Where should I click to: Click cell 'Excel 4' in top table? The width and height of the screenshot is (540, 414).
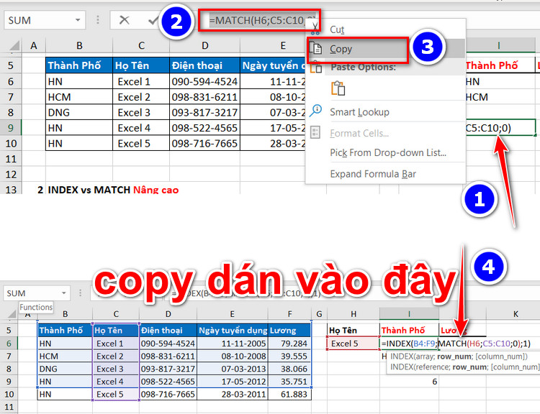[141, 128]
